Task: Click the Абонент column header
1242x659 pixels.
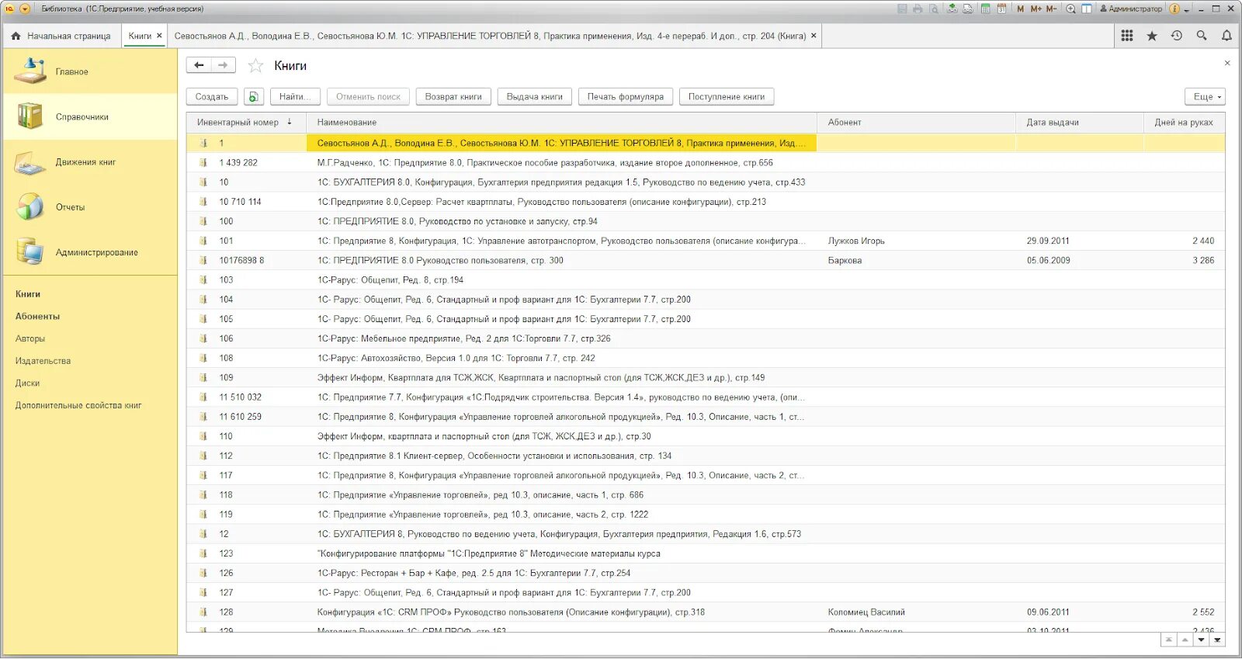Action: point(916,123)
